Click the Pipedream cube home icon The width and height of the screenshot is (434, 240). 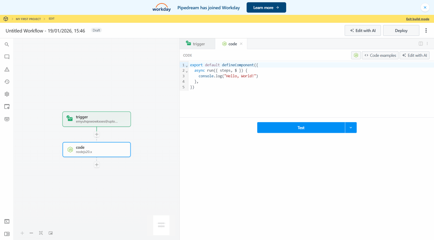(6, 19)
